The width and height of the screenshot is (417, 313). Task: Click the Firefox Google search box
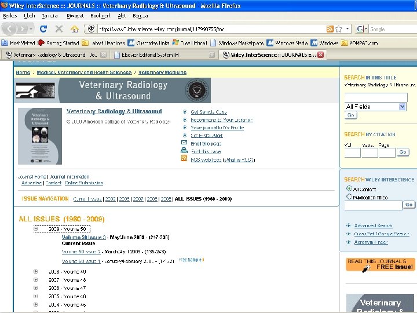coord(393,29)
